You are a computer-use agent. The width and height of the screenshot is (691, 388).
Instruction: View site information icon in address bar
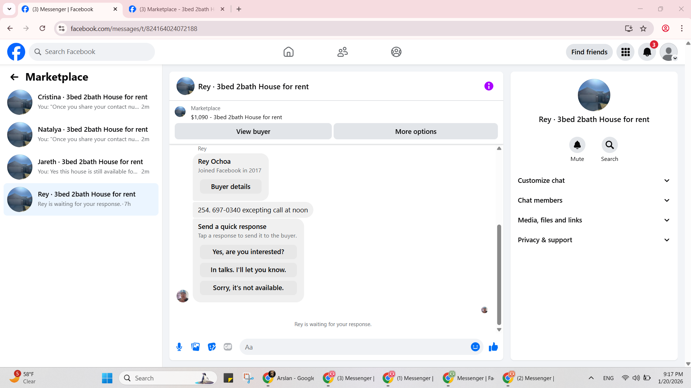[x=62, y=28]
